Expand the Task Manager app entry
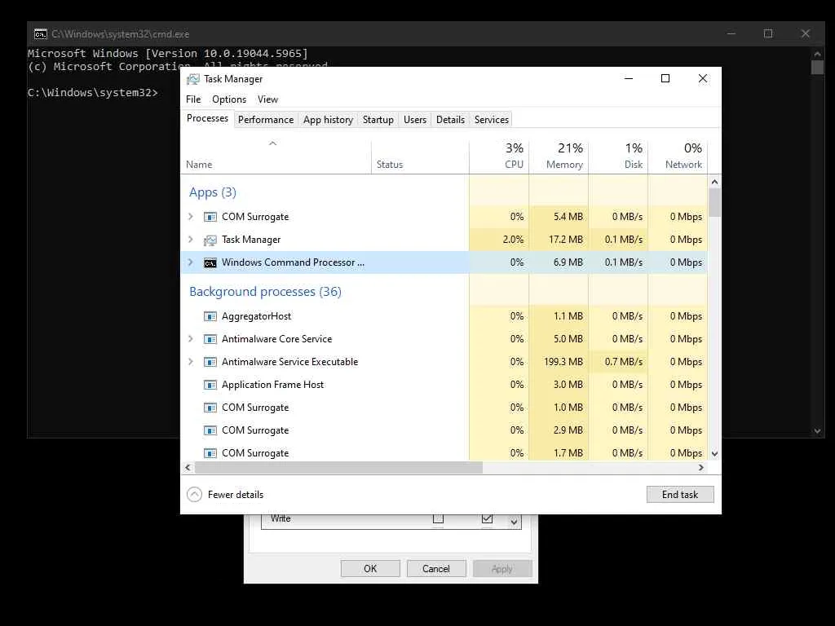The height and width of the screenshot is (626, 835). point(191,240)
